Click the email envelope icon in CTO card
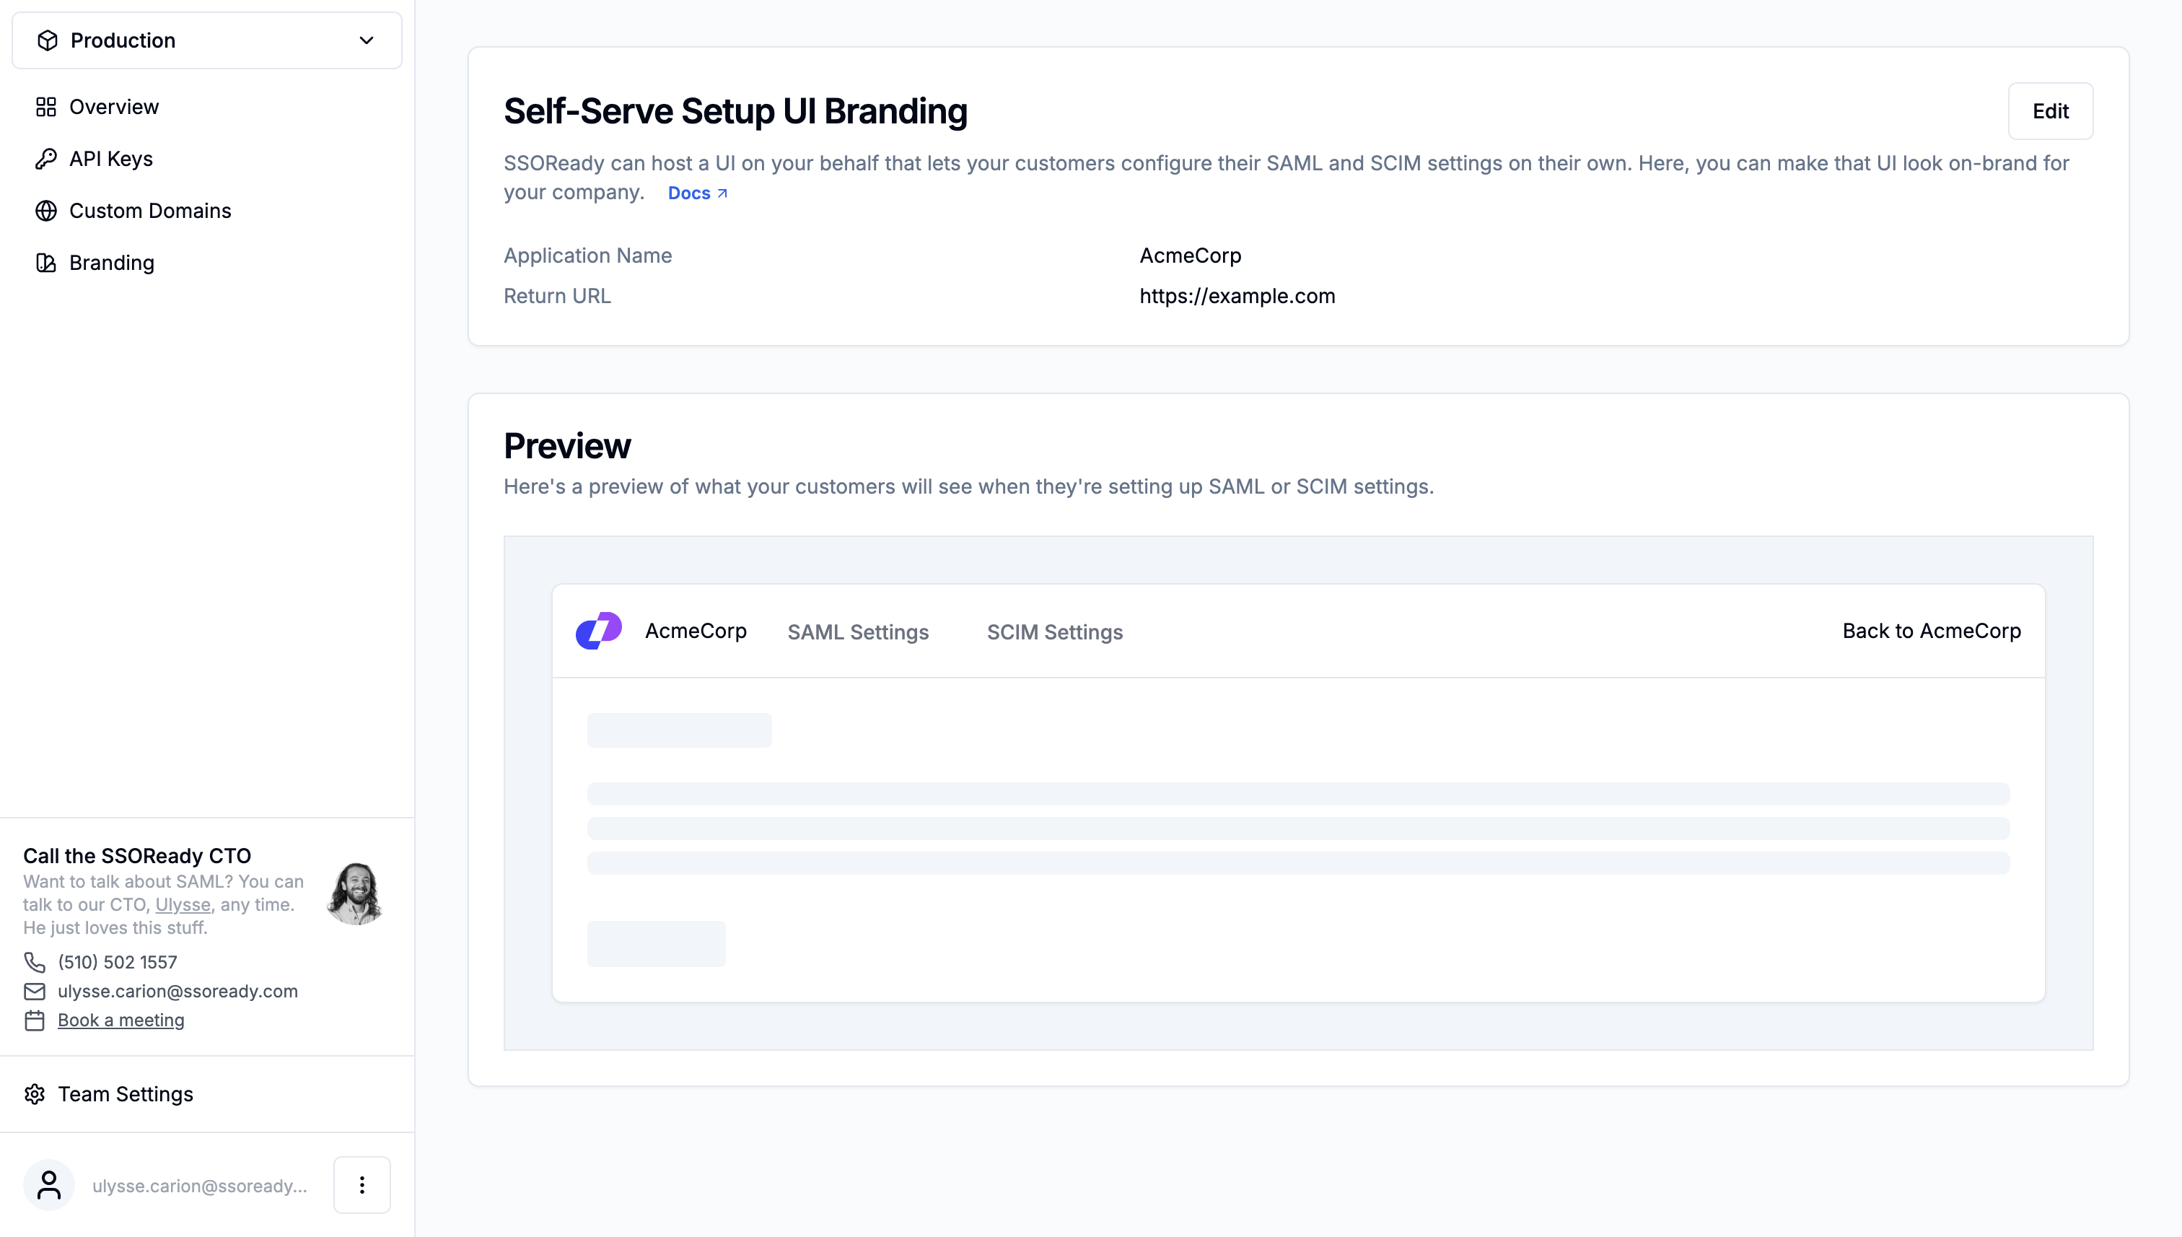This screenshot has width=2182, height=1237. pos(35,991)
